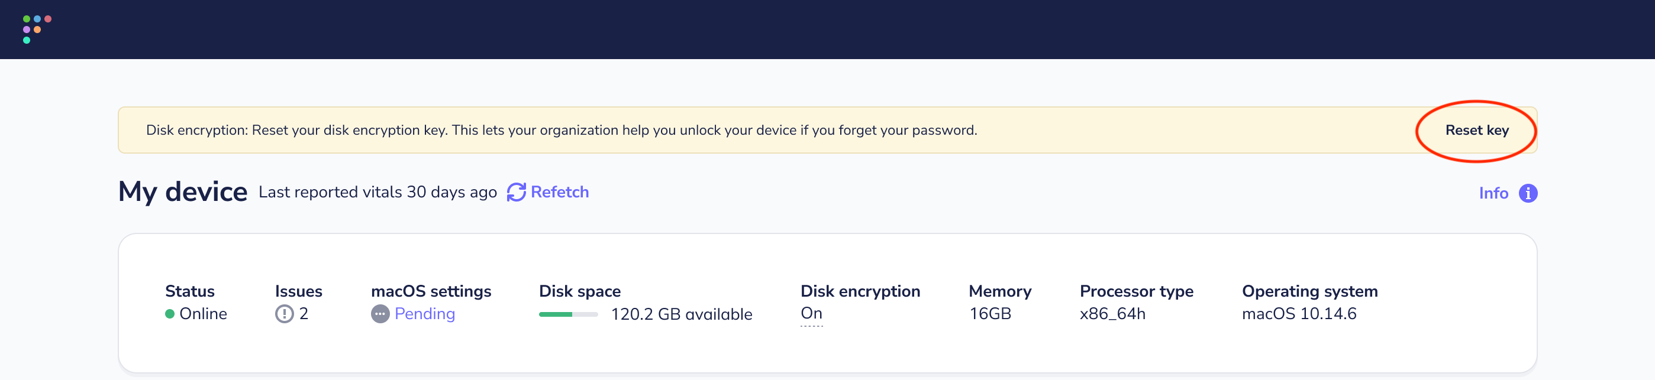Click the macOS 10.14.6 operating system value
The height and width of the screenshot is (380, 1655).
(1298, 313)
